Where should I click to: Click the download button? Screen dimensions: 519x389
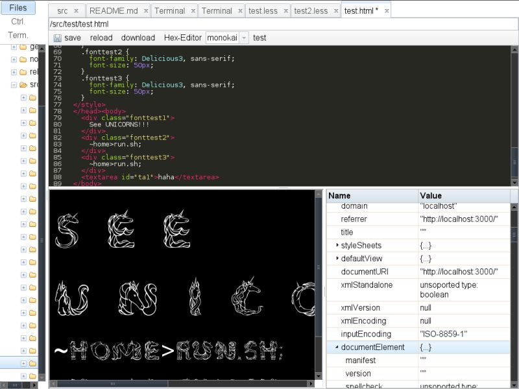[x=138, y=38]
